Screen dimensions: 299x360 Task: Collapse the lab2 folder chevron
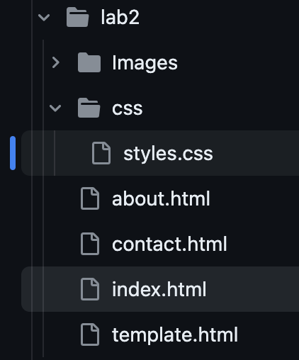(x=44, y=17)
